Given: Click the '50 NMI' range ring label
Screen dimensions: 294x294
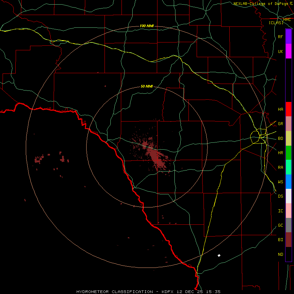Looking at the screenshot, I should [147, 86].
